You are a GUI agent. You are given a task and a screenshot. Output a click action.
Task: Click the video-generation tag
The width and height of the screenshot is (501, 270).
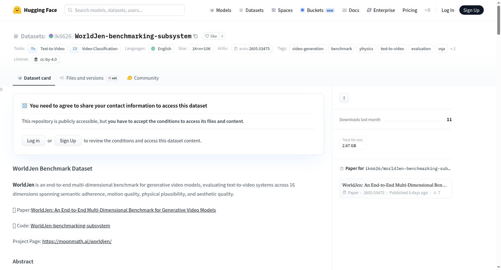308,49
